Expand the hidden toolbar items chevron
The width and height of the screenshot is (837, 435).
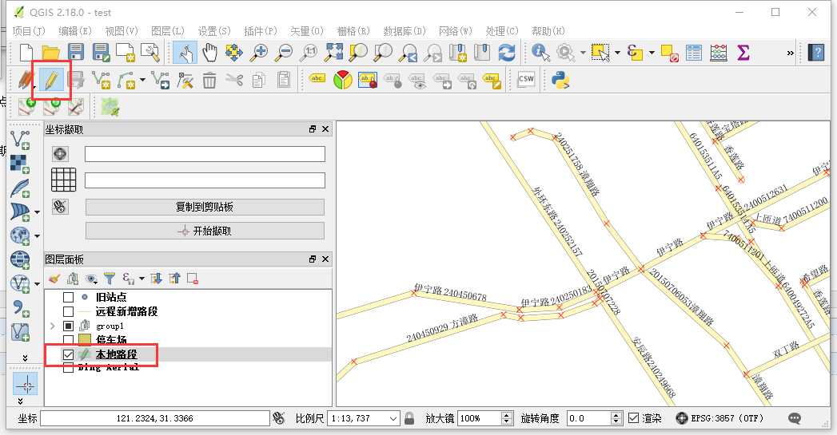(791, 53)
